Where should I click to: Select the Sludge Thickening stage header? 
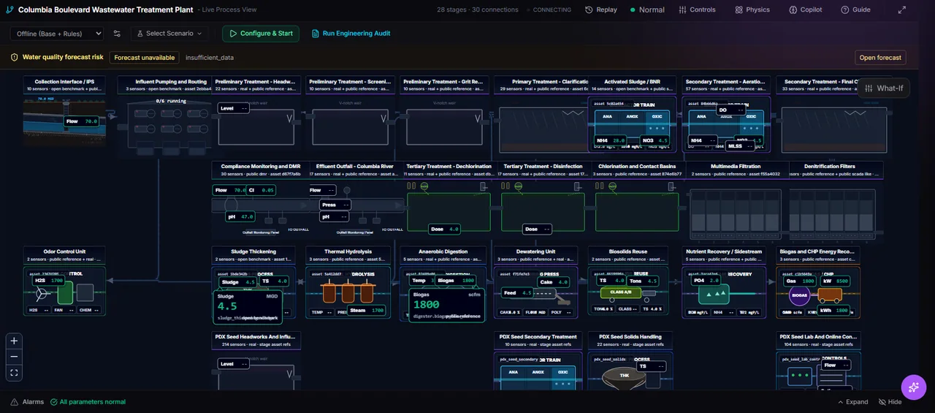point(253,254)
